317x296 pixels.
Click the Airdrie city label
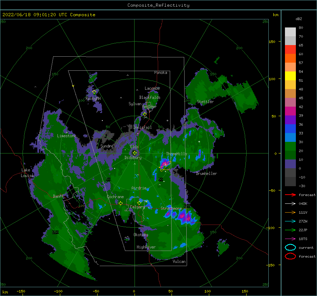[139, 188]
